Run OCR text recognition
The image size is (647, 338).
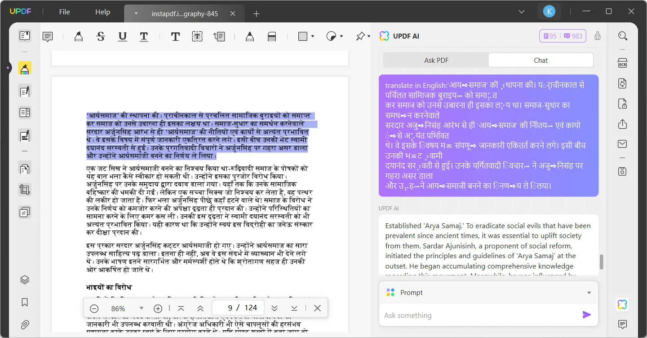[x=622, y=63]
